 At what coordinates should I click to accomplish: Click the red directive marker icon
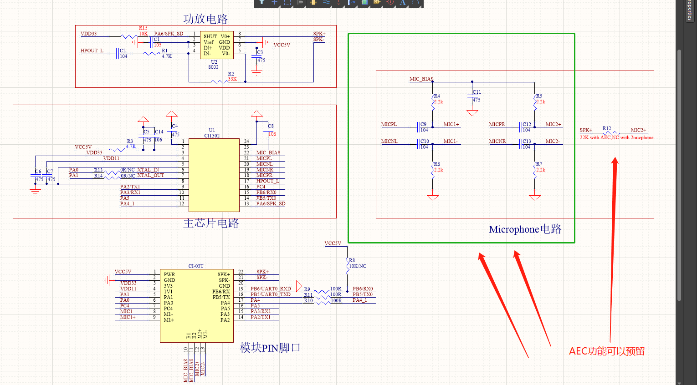click(390, 2)
